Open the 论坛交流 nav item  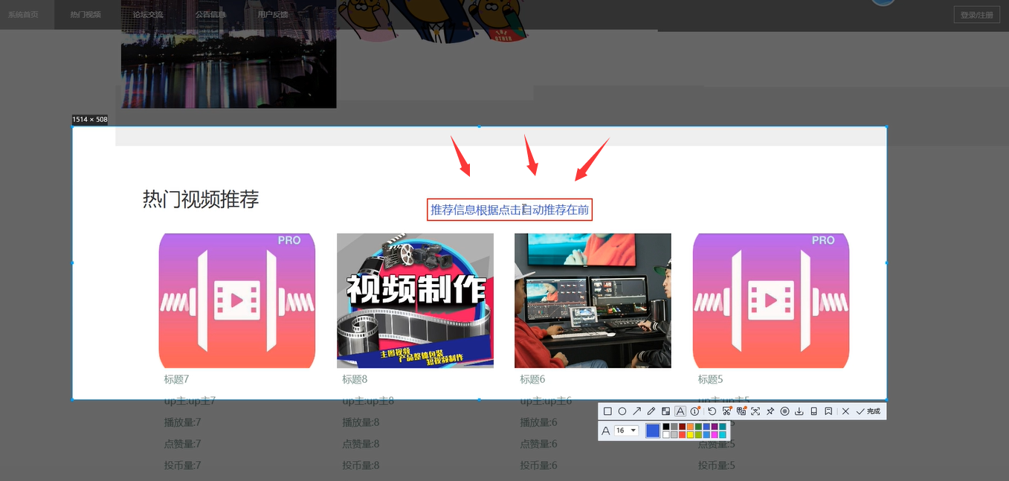[148, 14]
